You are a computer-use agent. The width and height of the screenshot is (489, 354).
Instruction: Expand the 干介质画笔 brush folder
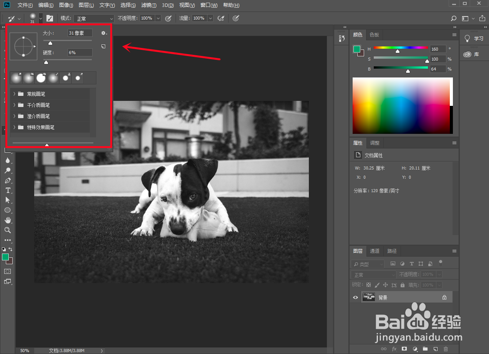pyautogui.click(x=14, y=105)
